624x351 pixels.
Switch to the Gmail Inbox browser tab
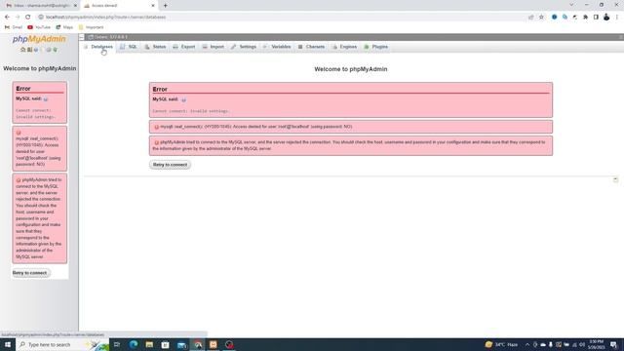click(40, 6)
